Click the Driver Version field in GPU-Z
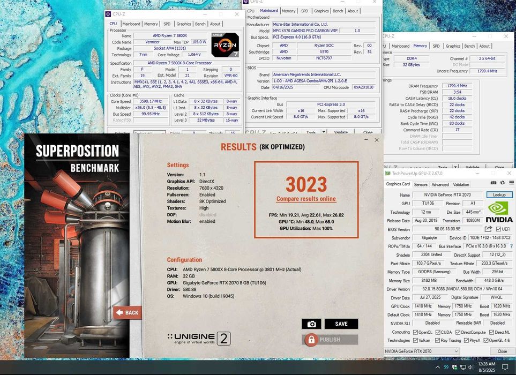Screen dimensions: 516x375 pyautogui.click(x=462, y=289)
